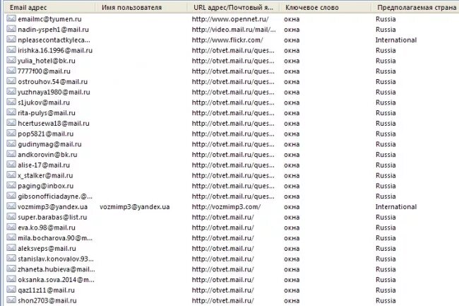
Task: Select email qaz11z11@mail.ru
Action: pyautogui.click(x=46, y=290)
